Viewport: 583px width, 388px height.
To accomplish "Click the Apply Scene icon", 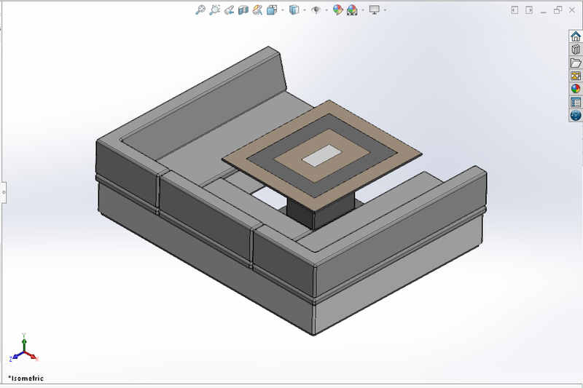I will point(352,10).
